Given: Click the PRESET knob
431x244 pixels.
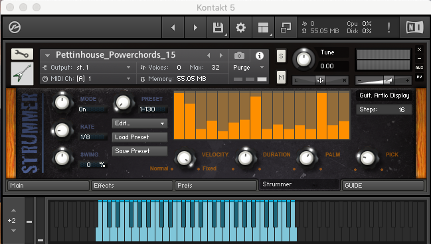Looking at the screenshot, I should tap(123, 103).
